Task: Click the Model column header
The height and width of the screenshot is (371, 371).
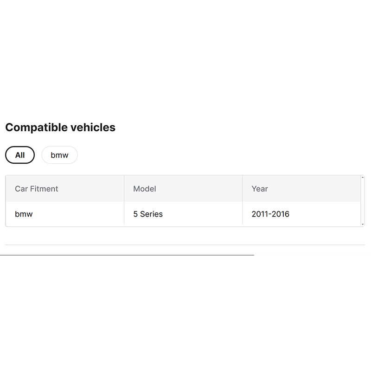Action: (145, 189)
